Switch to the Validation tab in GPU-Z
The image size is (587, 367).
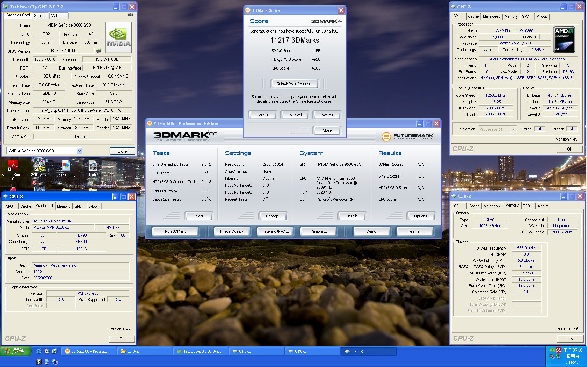59,16
